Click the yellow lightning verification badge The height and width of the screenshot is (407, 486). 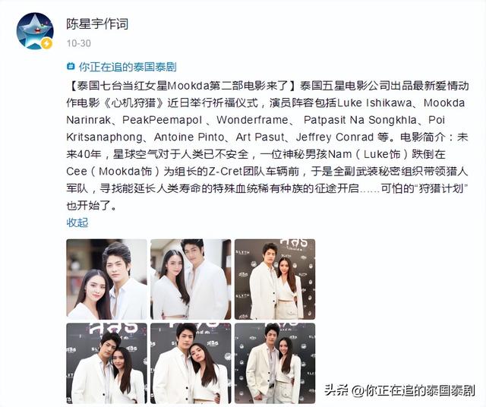tap(46, 43)
